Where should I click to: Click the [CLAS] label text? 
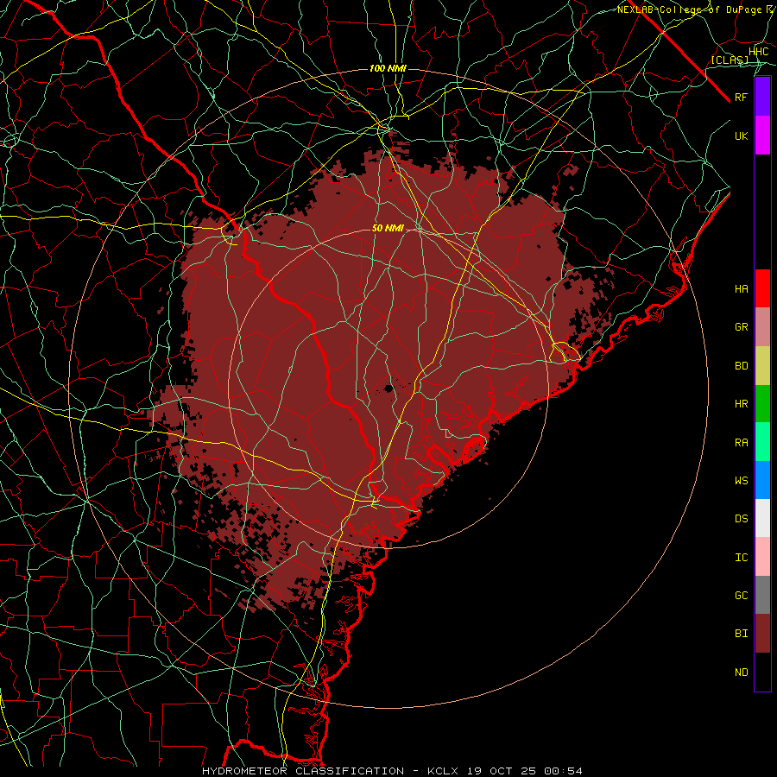(730, 60)
